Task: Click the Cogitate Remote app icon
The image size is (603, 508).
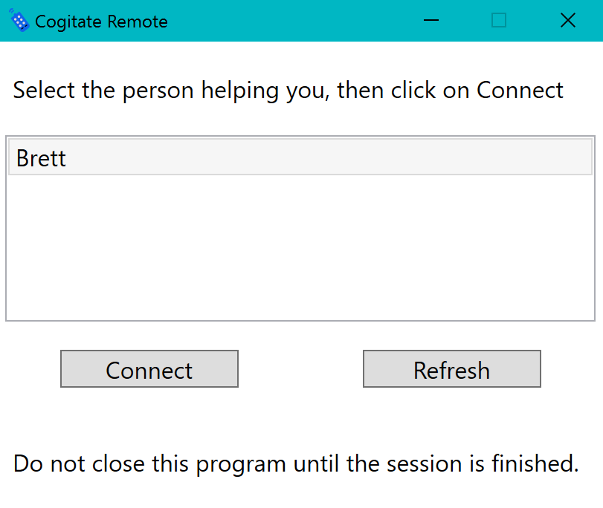Action: click(x=19, y=20)
